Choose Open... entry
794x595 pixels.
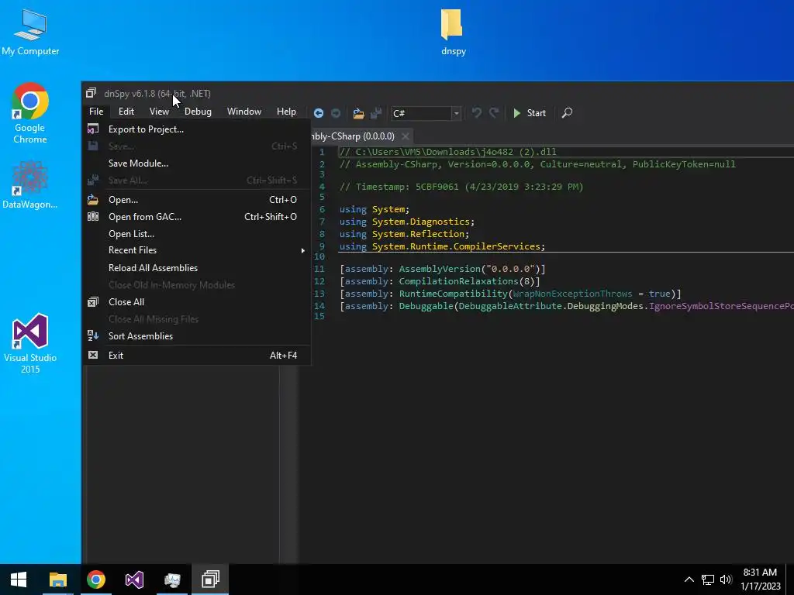(x=196, y=199)
